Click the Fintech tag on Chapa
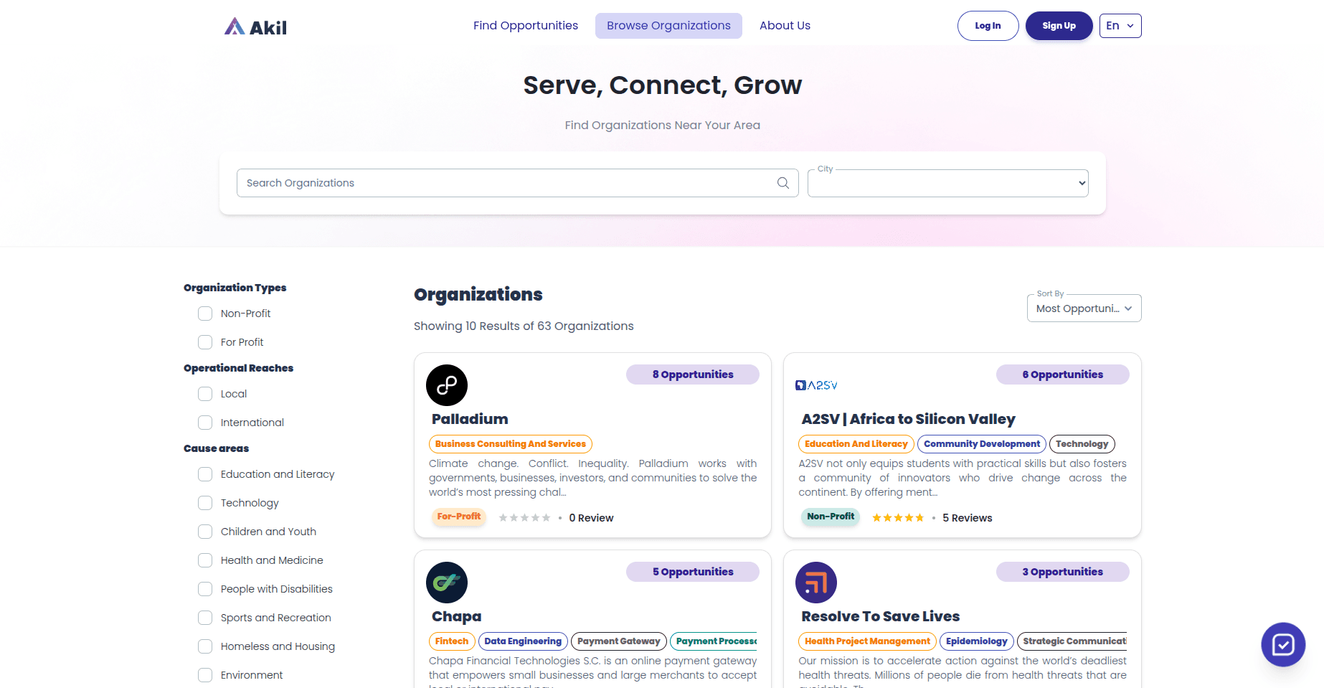 452,641
